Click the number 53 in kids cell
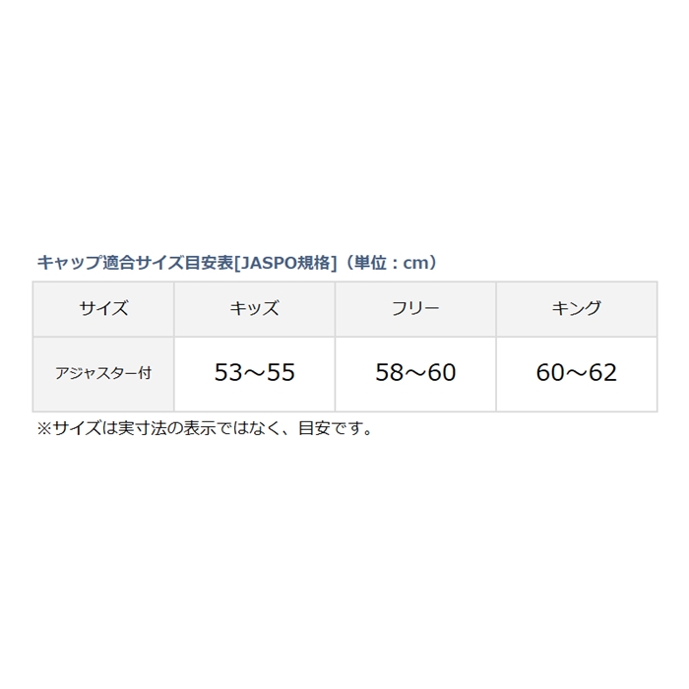689x689 pixels. (228, 373)
